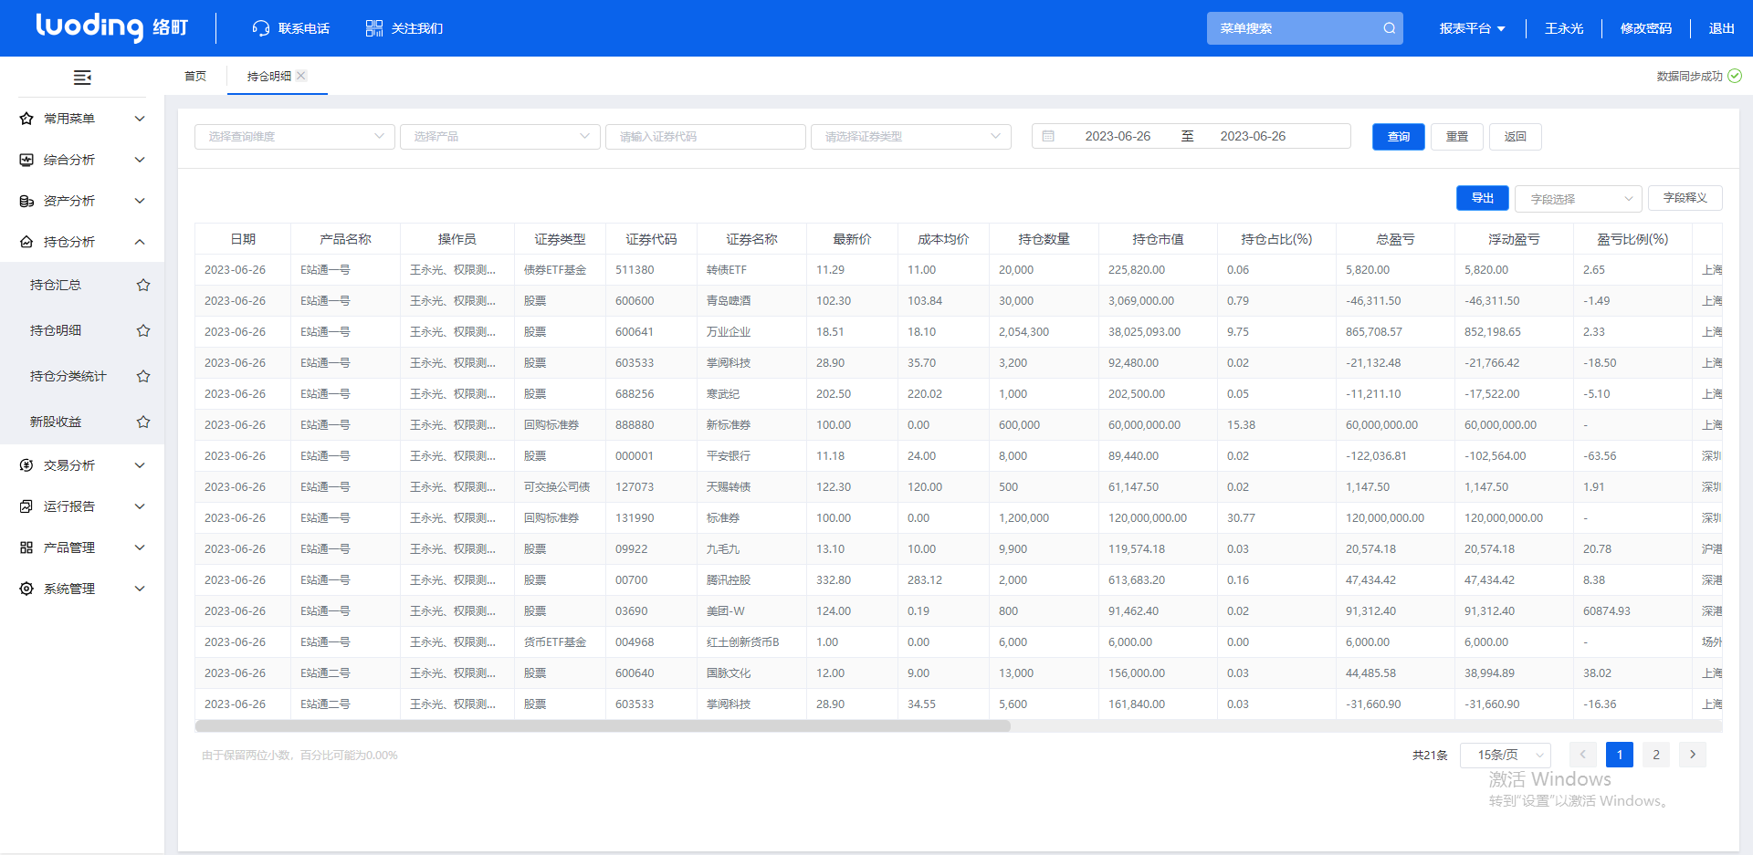The width and height of the screenshot is (1753, 855).
Task: Click the search magnifier icon
Action: click(1389, 28)
